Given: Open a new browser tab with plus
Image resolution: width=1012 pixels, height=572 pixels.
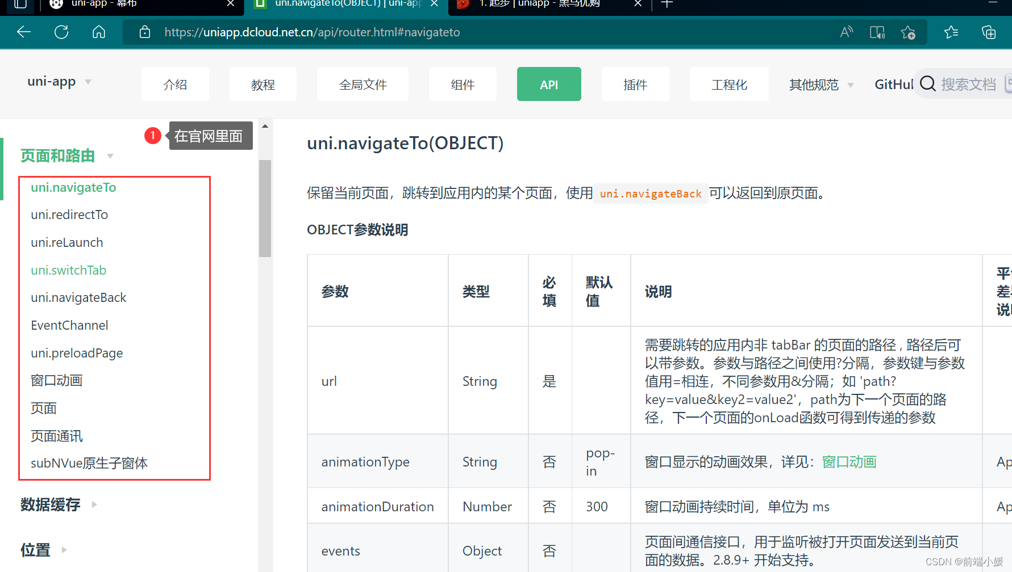Looking at the screenshot, I should pos(667,3).
